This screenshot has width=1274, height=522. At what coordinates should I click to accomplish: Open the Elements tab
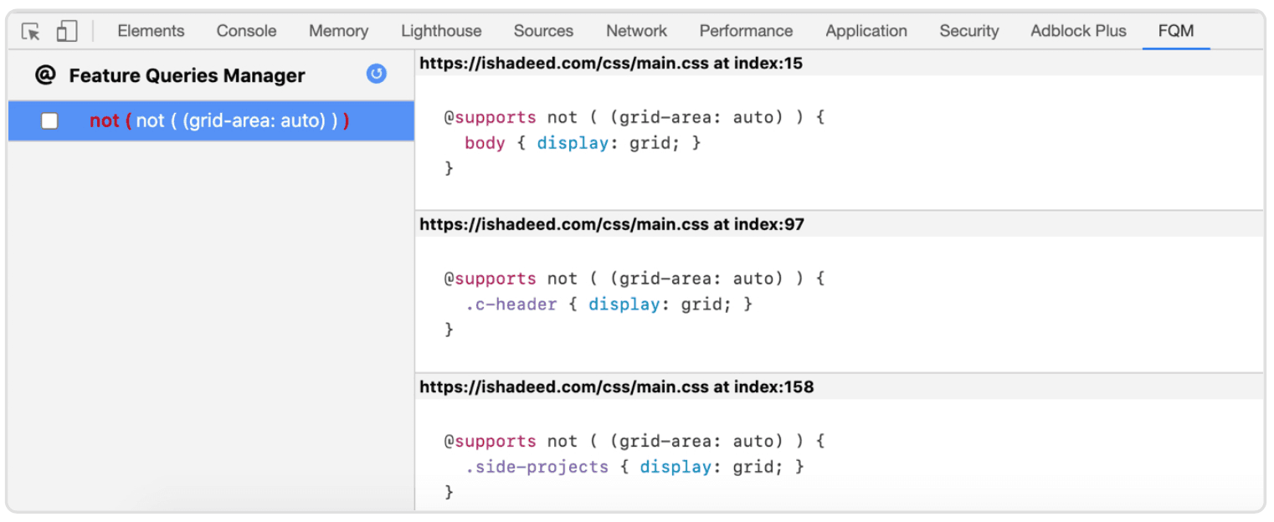151,31
